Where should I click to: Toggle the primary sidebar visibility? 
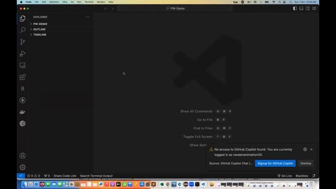coord(295,8)
